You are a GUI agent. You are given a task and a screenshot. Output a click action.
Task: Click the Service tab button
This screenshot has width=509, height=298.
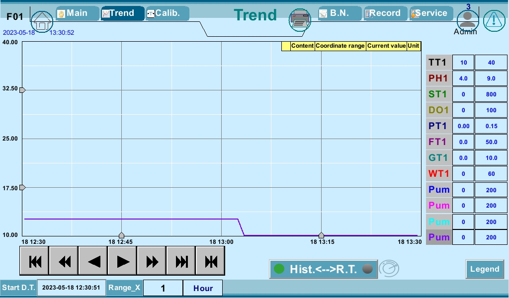point(430,13)
